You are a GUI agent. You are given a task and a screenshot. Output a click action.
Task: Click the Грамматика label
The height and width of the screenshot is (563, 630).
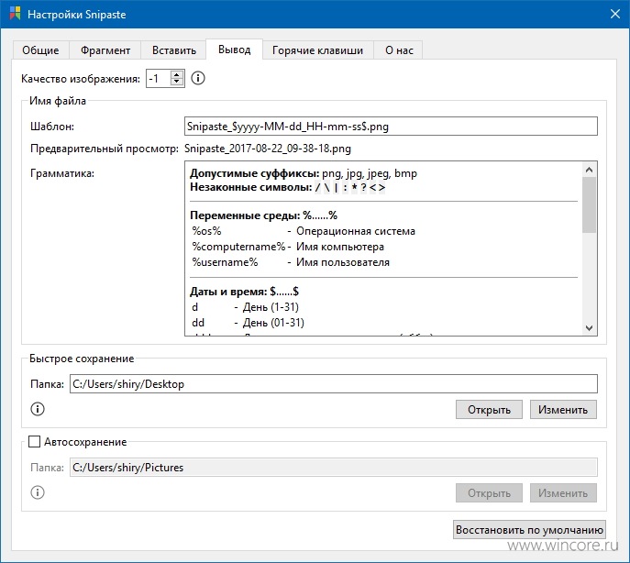(x=62, y=173)
